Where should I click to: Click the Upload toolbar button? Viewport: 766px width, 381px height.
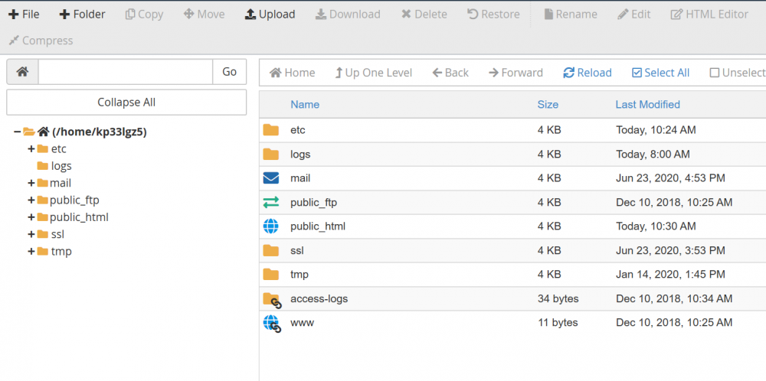(270, 15)
